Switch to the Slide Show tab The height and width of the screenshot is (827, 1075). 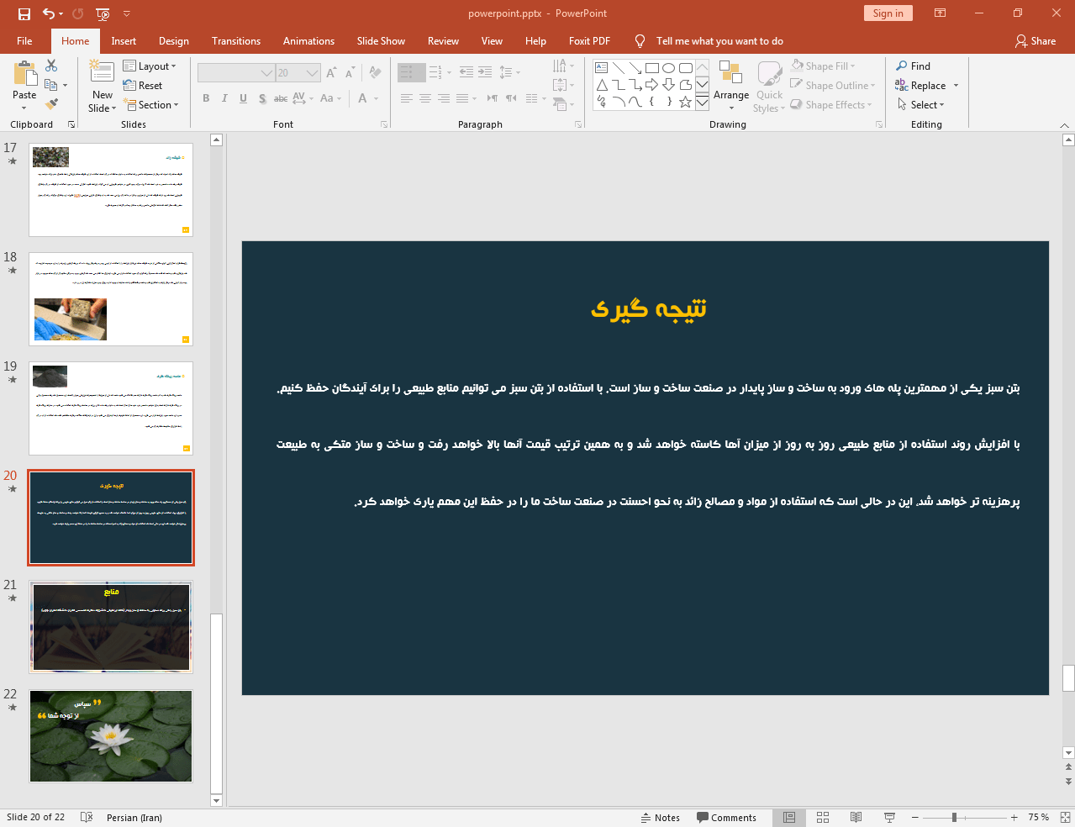pos(381,41)
